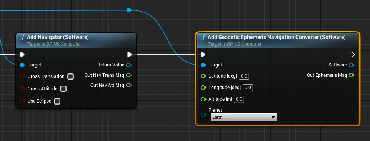Toggle the Cross Attitude checkbox
Viewport: 370px width, 141px height.
pyautogui.click(x=63, y=89)
